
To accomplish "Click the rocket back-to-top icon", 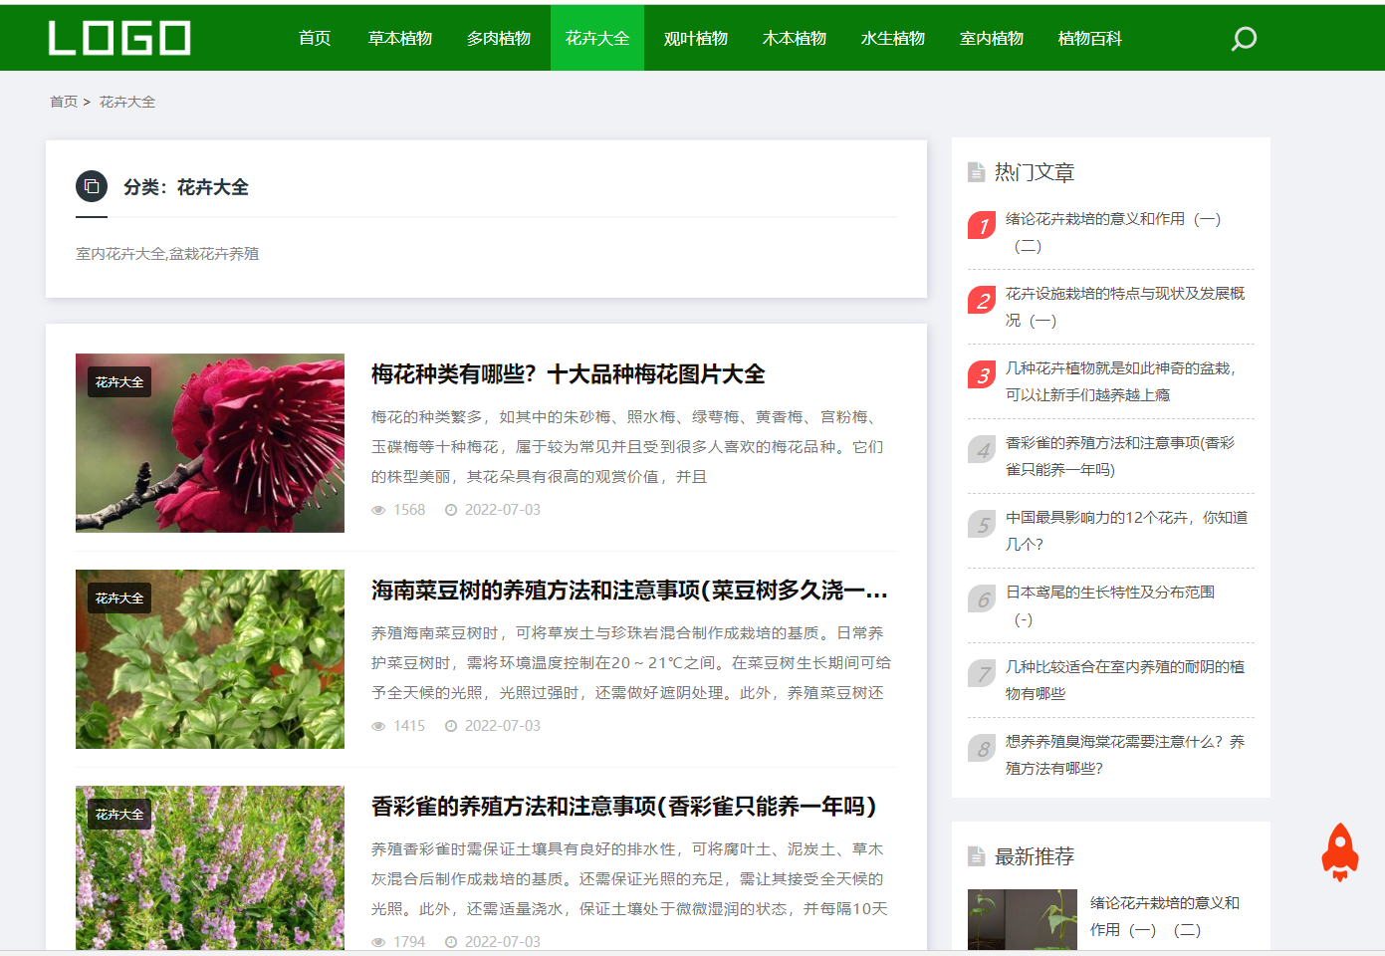I will (1340, 851).
